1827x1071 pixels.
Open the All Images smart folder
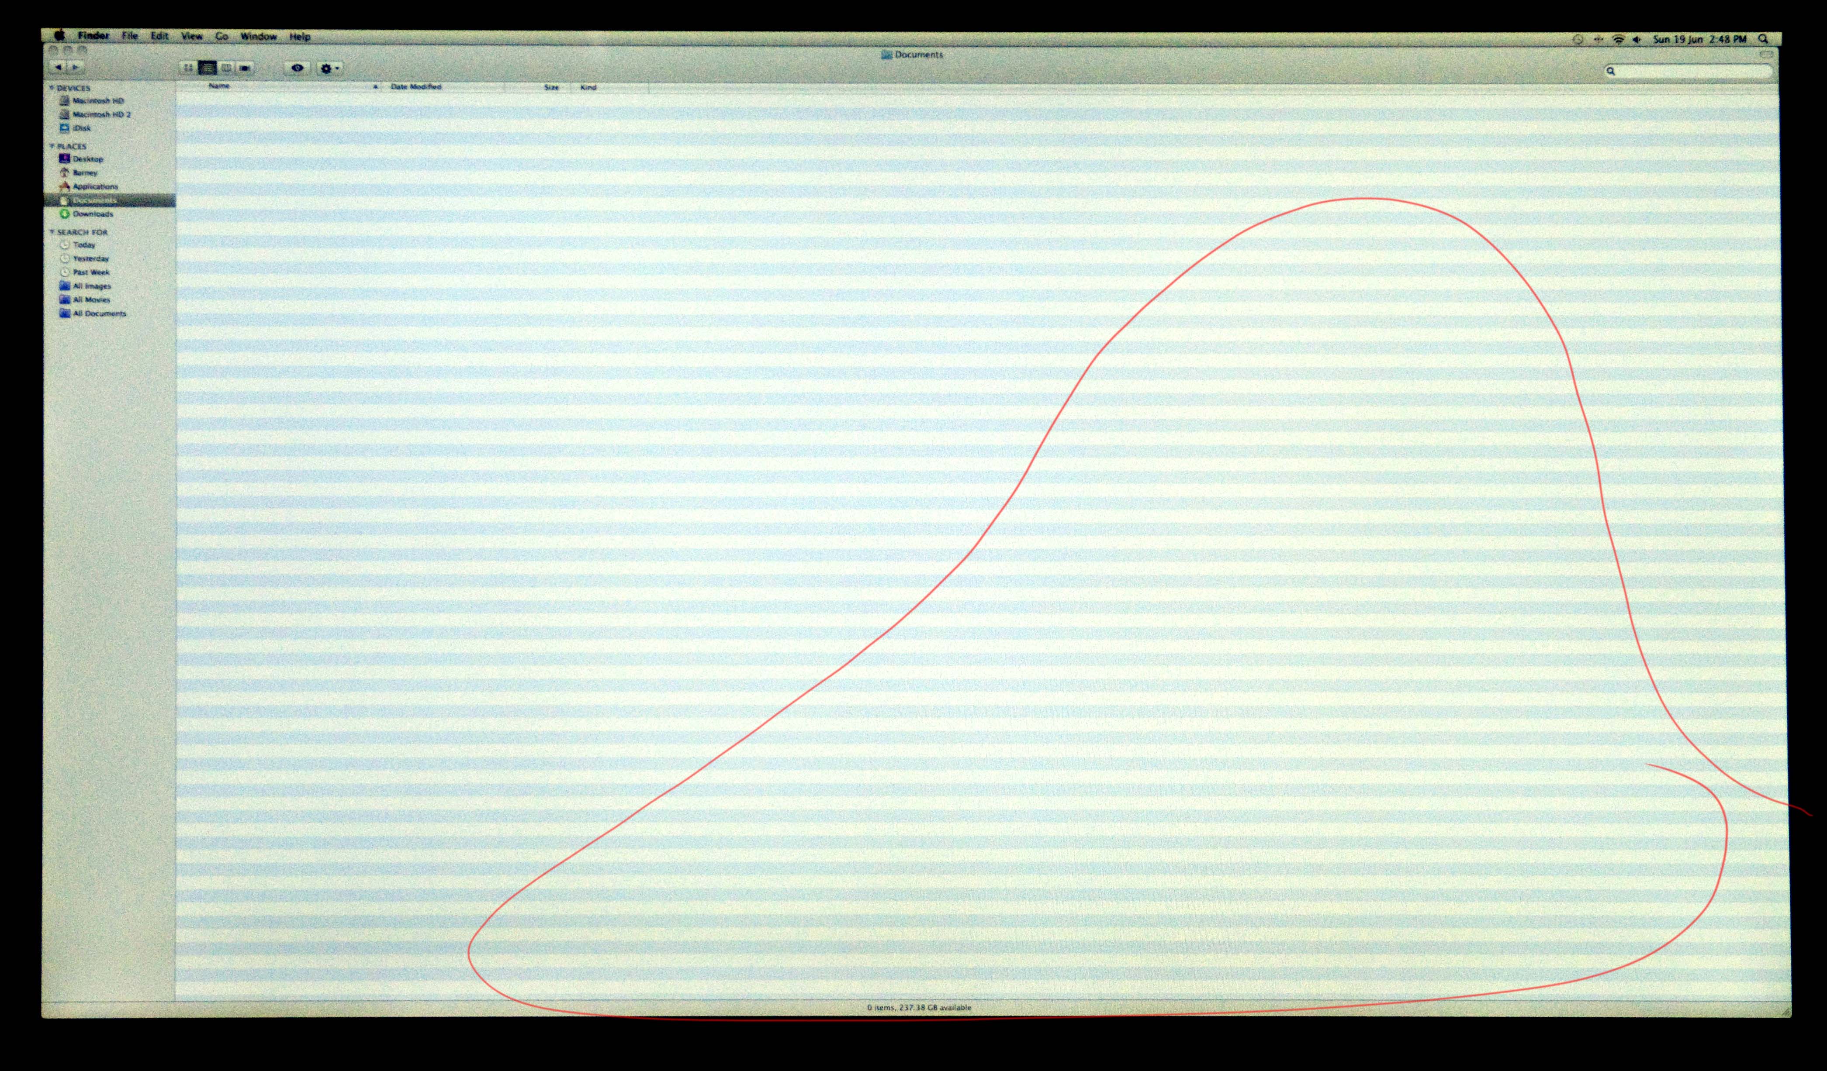86,286
